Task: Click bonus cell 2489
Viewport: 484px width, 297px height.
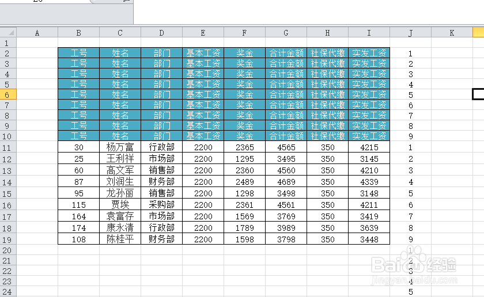Action: pos(244,182)
